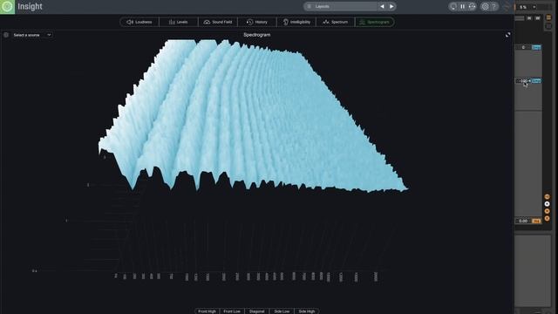558x314 pixels.
Task: Pause the meters with pause button
Action: 463,6
